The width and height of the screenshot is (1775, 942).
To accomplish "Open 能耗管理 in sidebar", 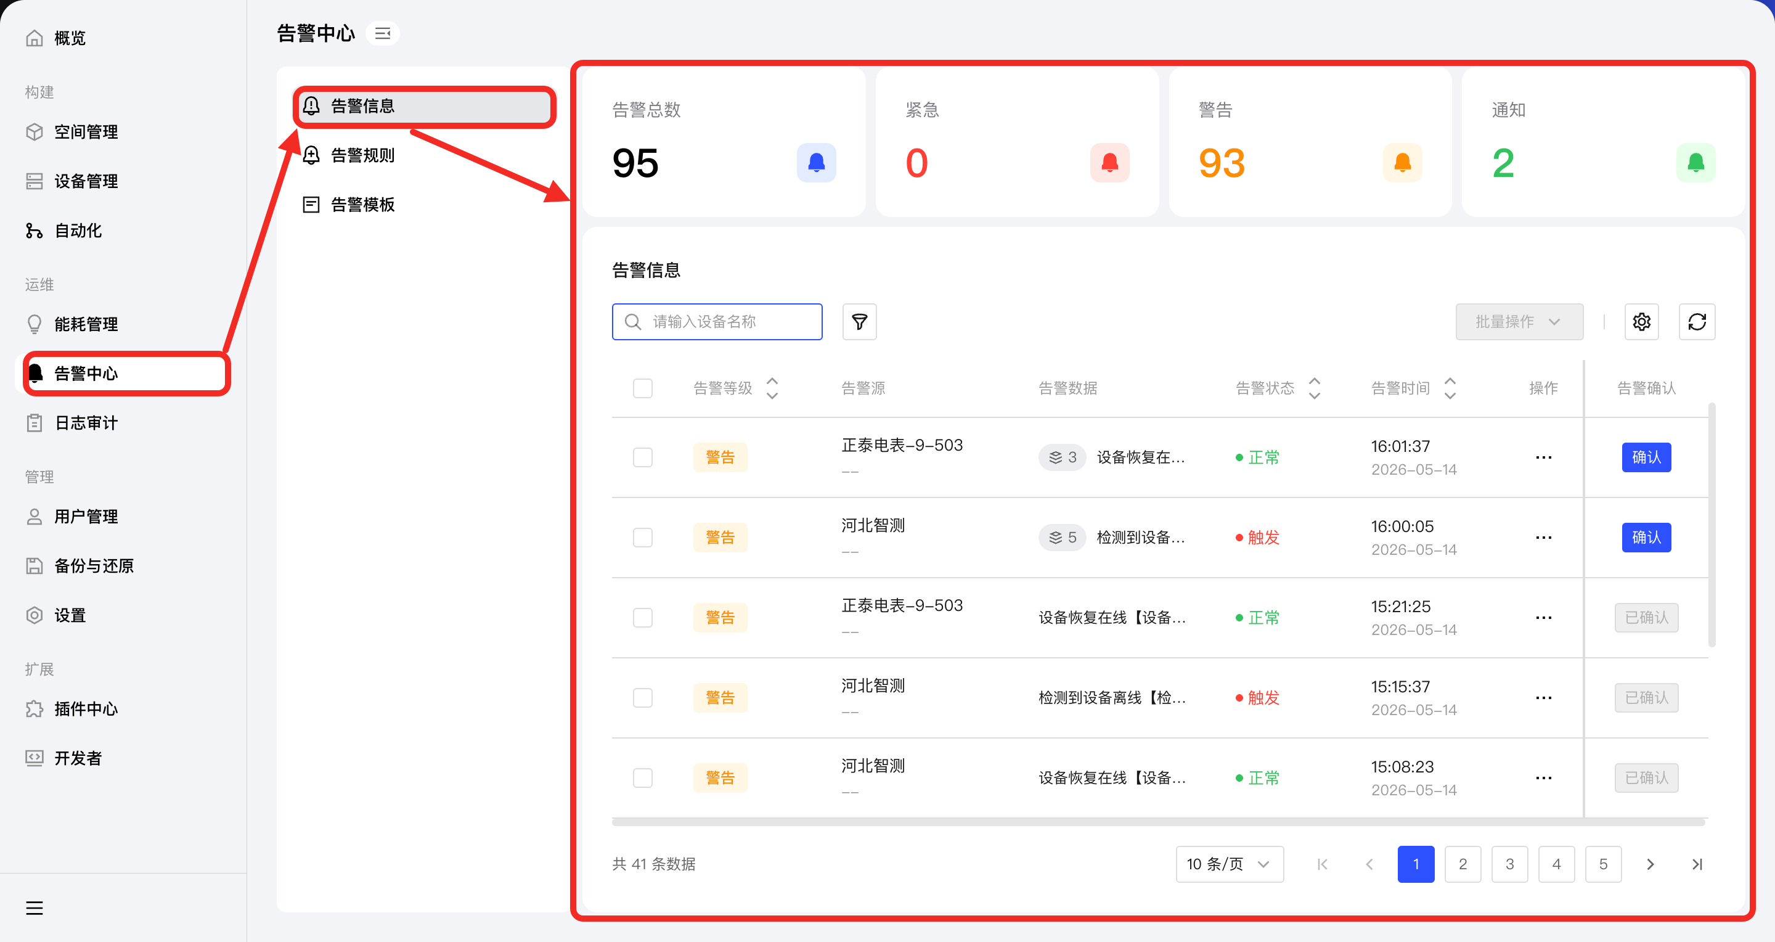I will 123,324.
